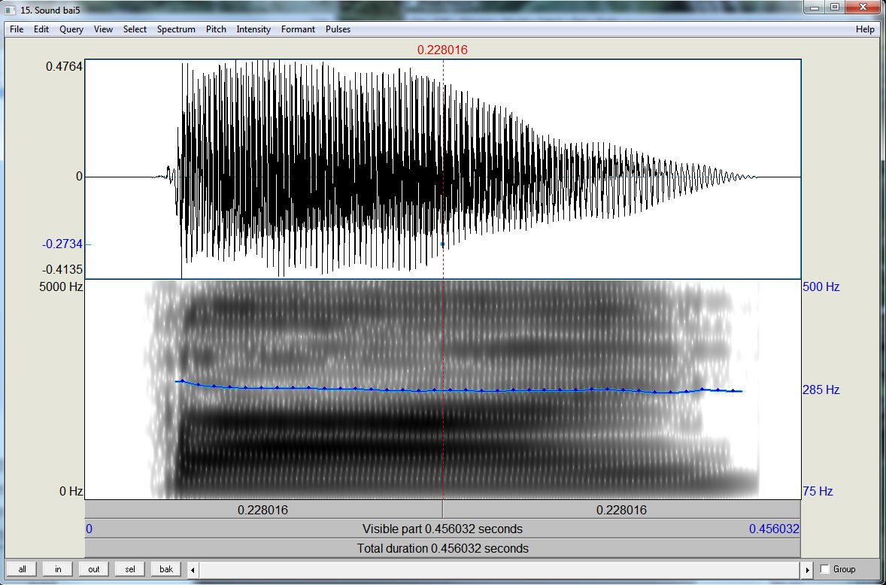Open the Spectrum menu
886x585 pixels.
click(x=176, y=29)
